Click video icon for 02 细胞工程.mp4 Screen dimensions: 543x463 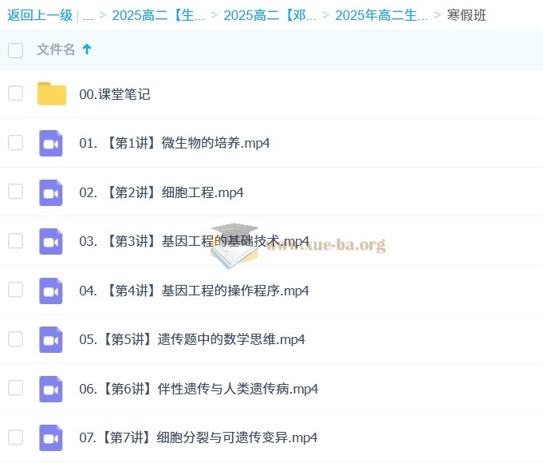pos(51,192)
